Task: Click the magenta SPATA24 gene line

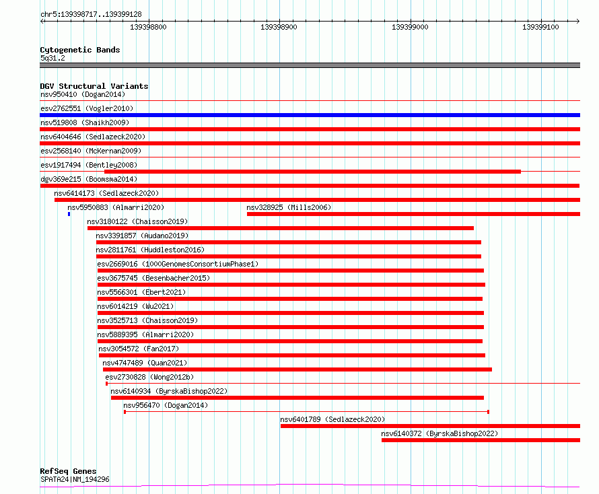Action: click(x=310, y=486)
